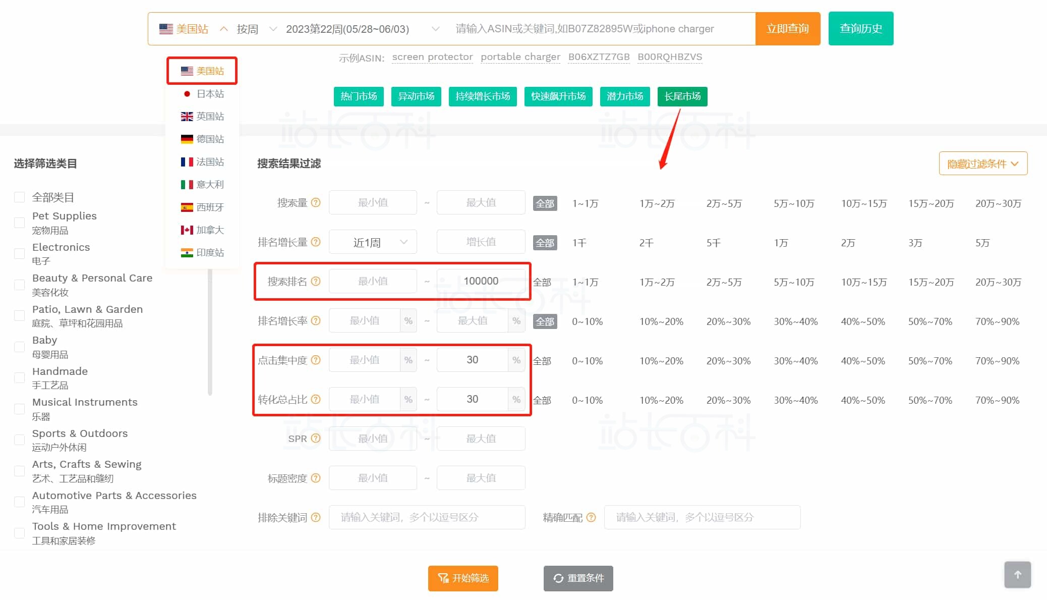Click the 点击集中度 question mark icon
Viewport: 1047px width, 600px height.
(316, 360)
